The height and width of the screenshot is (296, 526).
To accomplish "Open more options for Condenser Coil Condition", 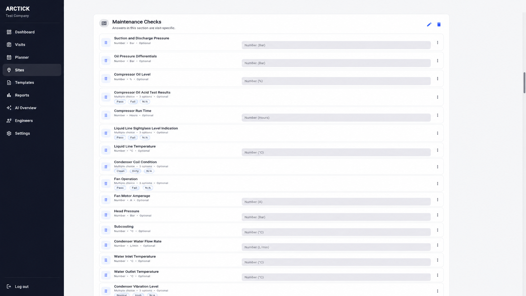I will (437, 167).
